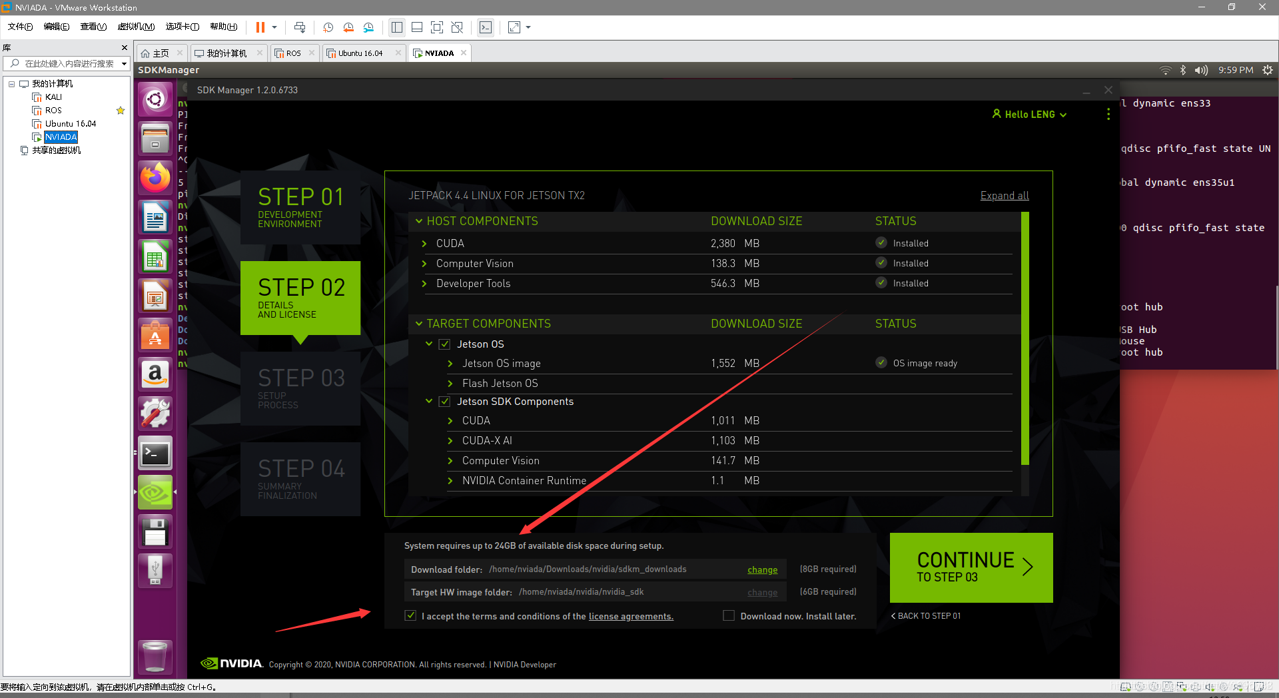Screen dimensions: 1279x698
Task: Open the Terminal from the dock
Action: 155,453
